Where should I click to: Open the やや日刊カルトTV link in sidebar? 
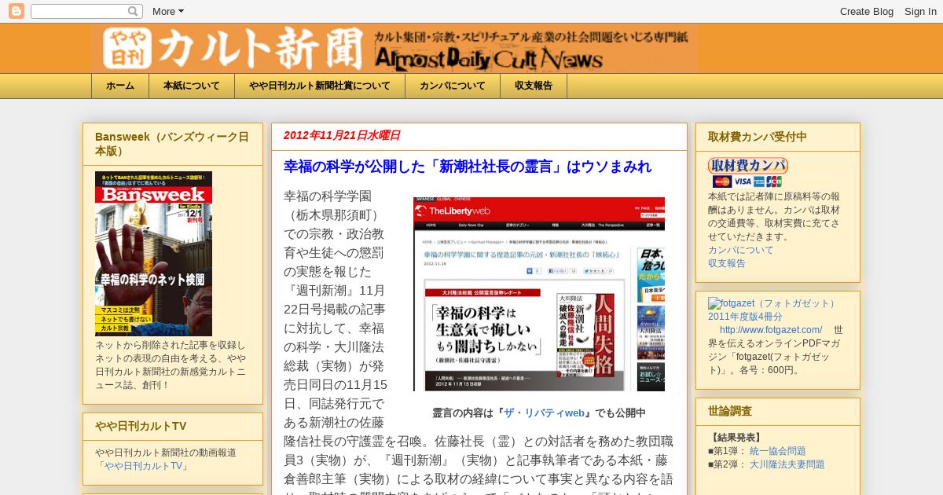(x=145, y=466)
